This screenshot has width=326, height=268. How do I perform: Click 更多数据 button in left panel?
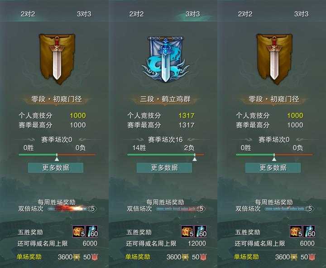pyautogui.click(x=56, y=168)
